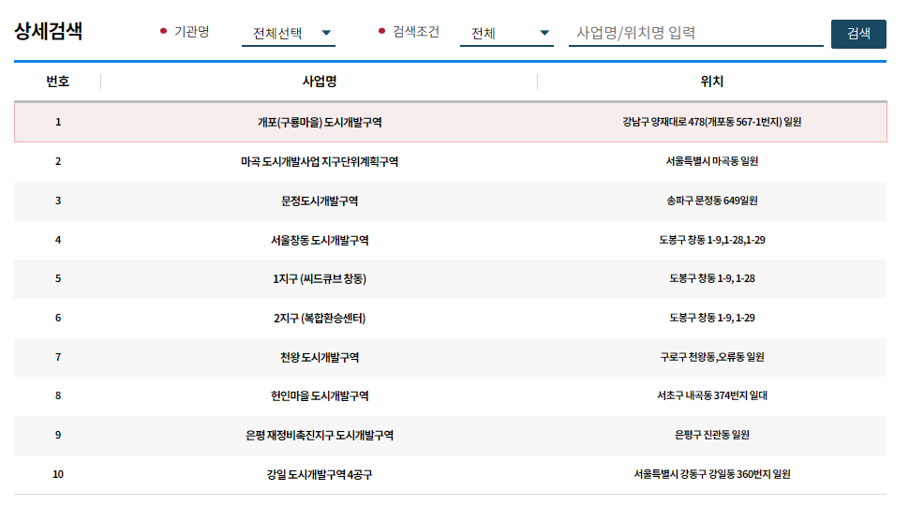Open 은평 재정비촉진지구 도시개발구역 entry
Viewport: 909px width, 506px height.
[320, 436]
